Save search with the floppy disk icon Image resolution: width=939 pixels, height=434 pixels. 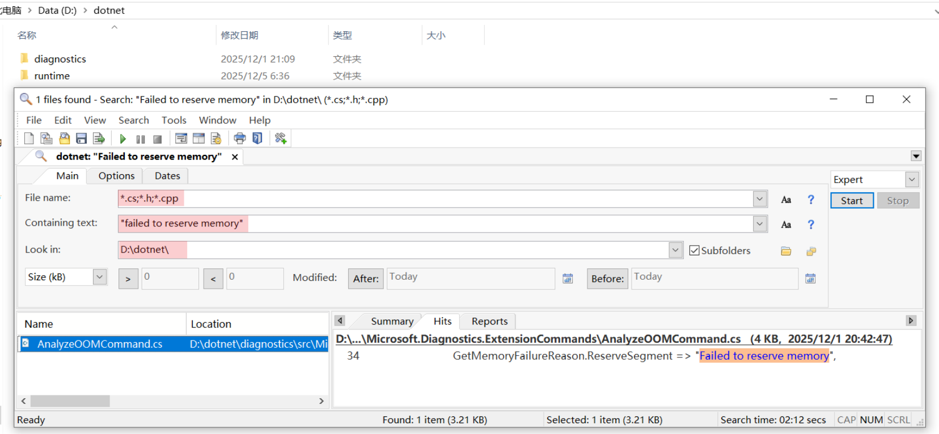81,138
